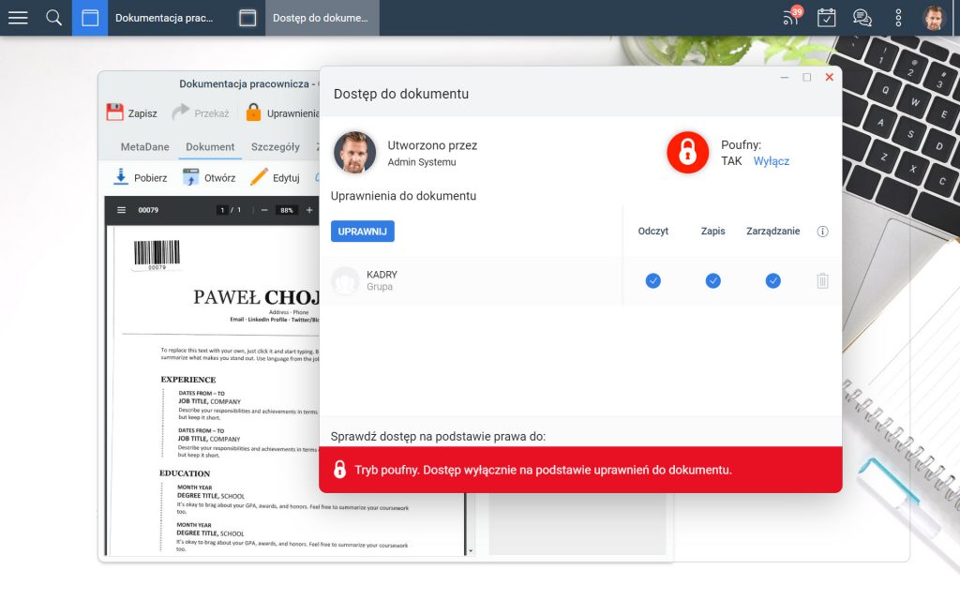Click the EDUCATION heading in the document
Viewport: 960px width, 600px height.
185,473
